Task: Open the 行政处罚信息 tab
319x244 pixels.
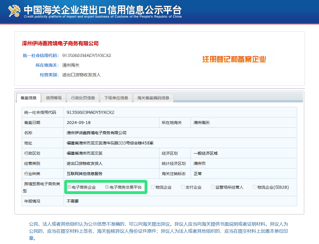Action: coord(83,98)
